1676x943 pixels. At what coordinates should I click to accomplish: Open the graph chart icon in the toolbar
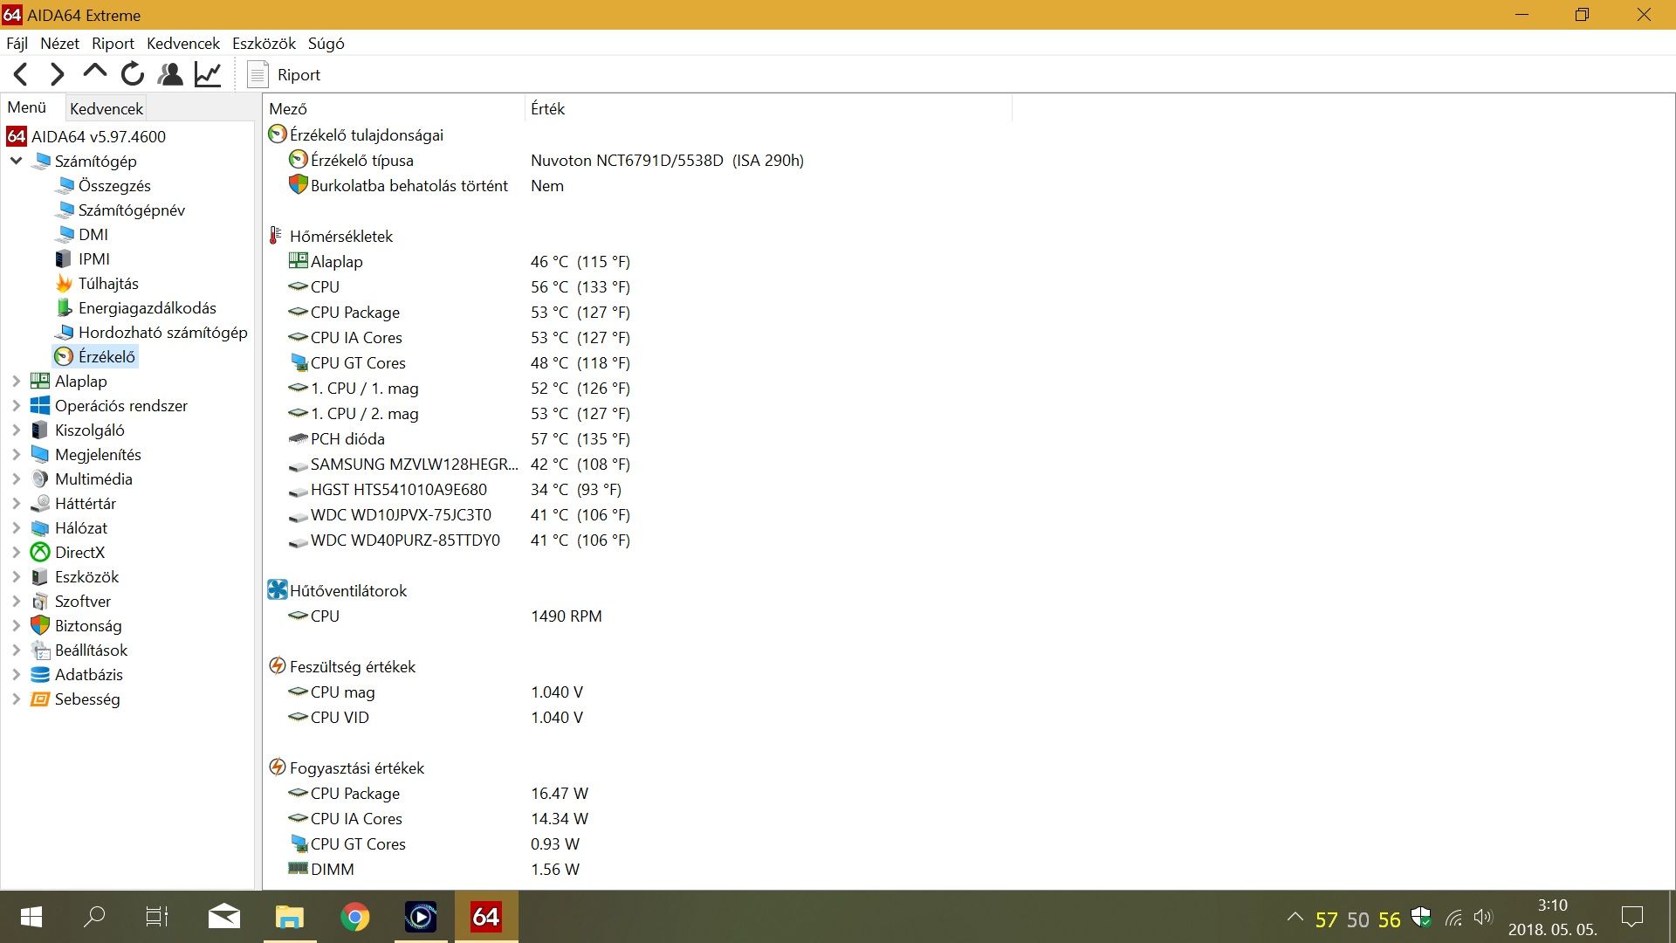(208, 75)
